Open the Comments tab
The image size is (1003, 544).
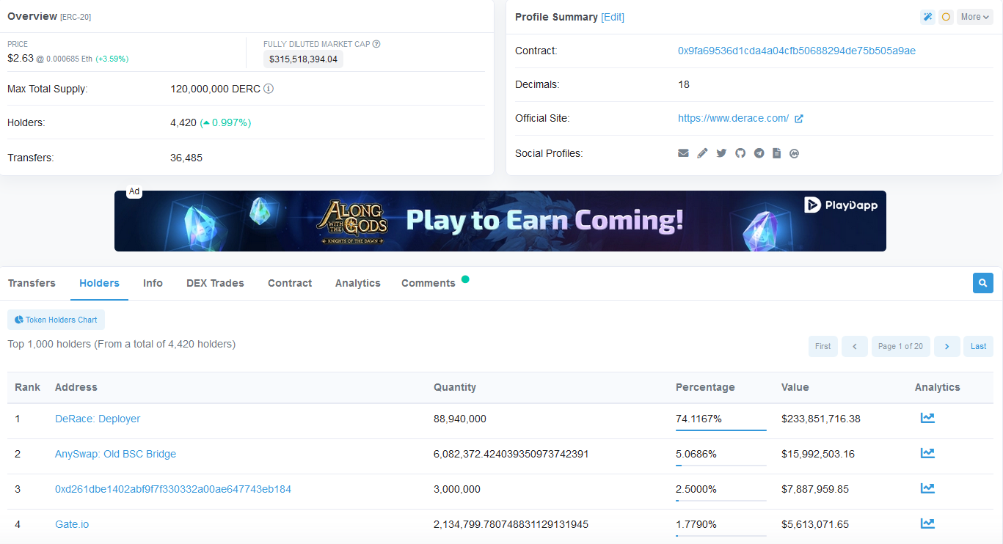click(428, 283)
